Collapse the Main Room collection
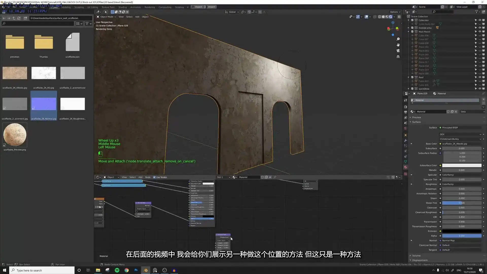The width and height of the screenshot is (487, 274). [x=408, y=31]
